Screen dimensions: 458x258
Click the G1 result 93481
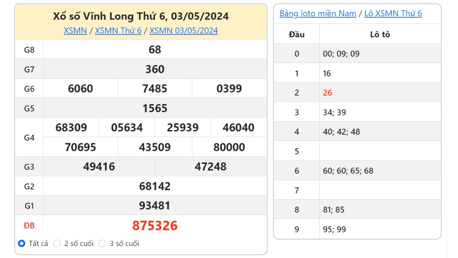pyautogui.click(x=155, y=206)
